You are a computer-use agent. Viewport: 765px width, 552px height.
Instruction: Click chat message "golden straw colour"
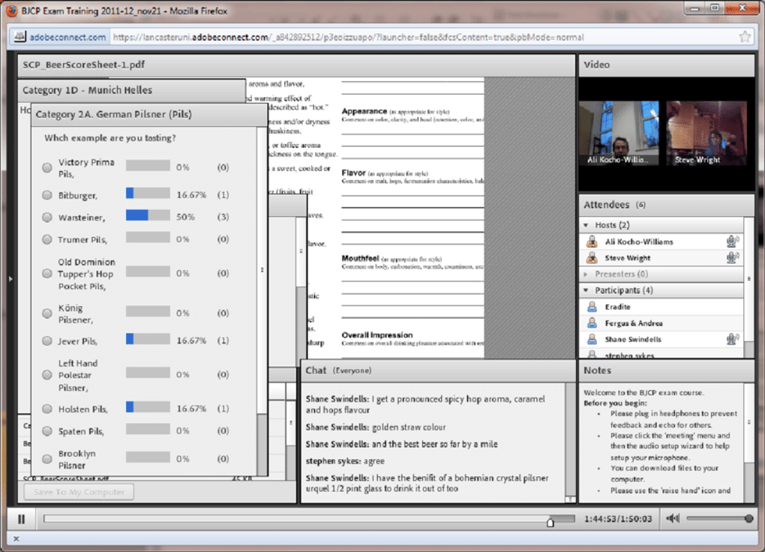tap(408, 427)
